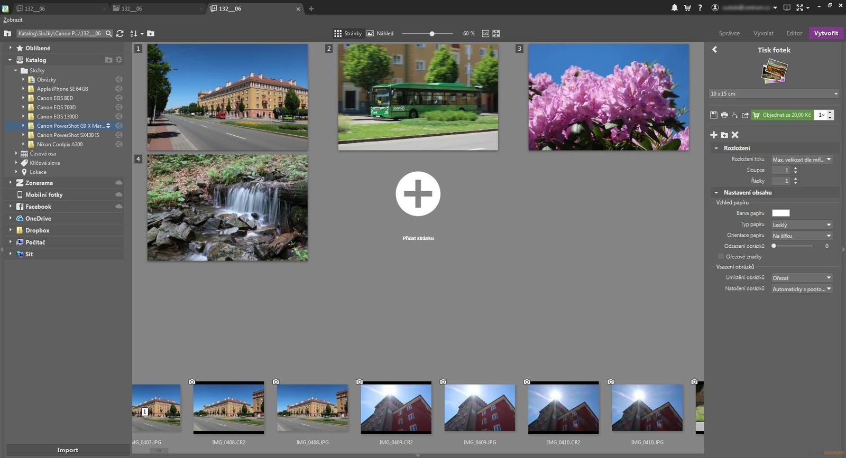Viewport: 846px width, 458px height.
Task: Click the sync status icon next to Obrázky
Action: (119, 80)
